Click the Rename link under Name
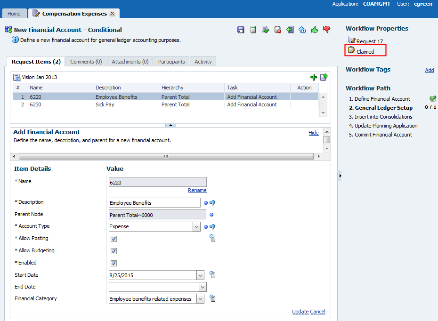438x321 pixels. point(197,190)
